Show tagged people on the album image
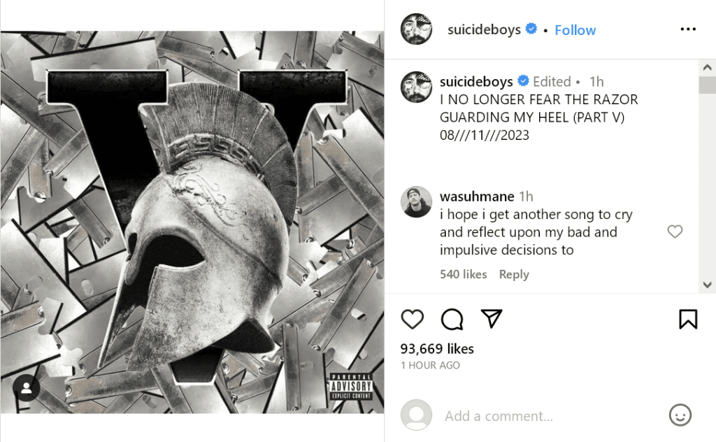This screenshot has width=716, height=442. pos(26,390)
